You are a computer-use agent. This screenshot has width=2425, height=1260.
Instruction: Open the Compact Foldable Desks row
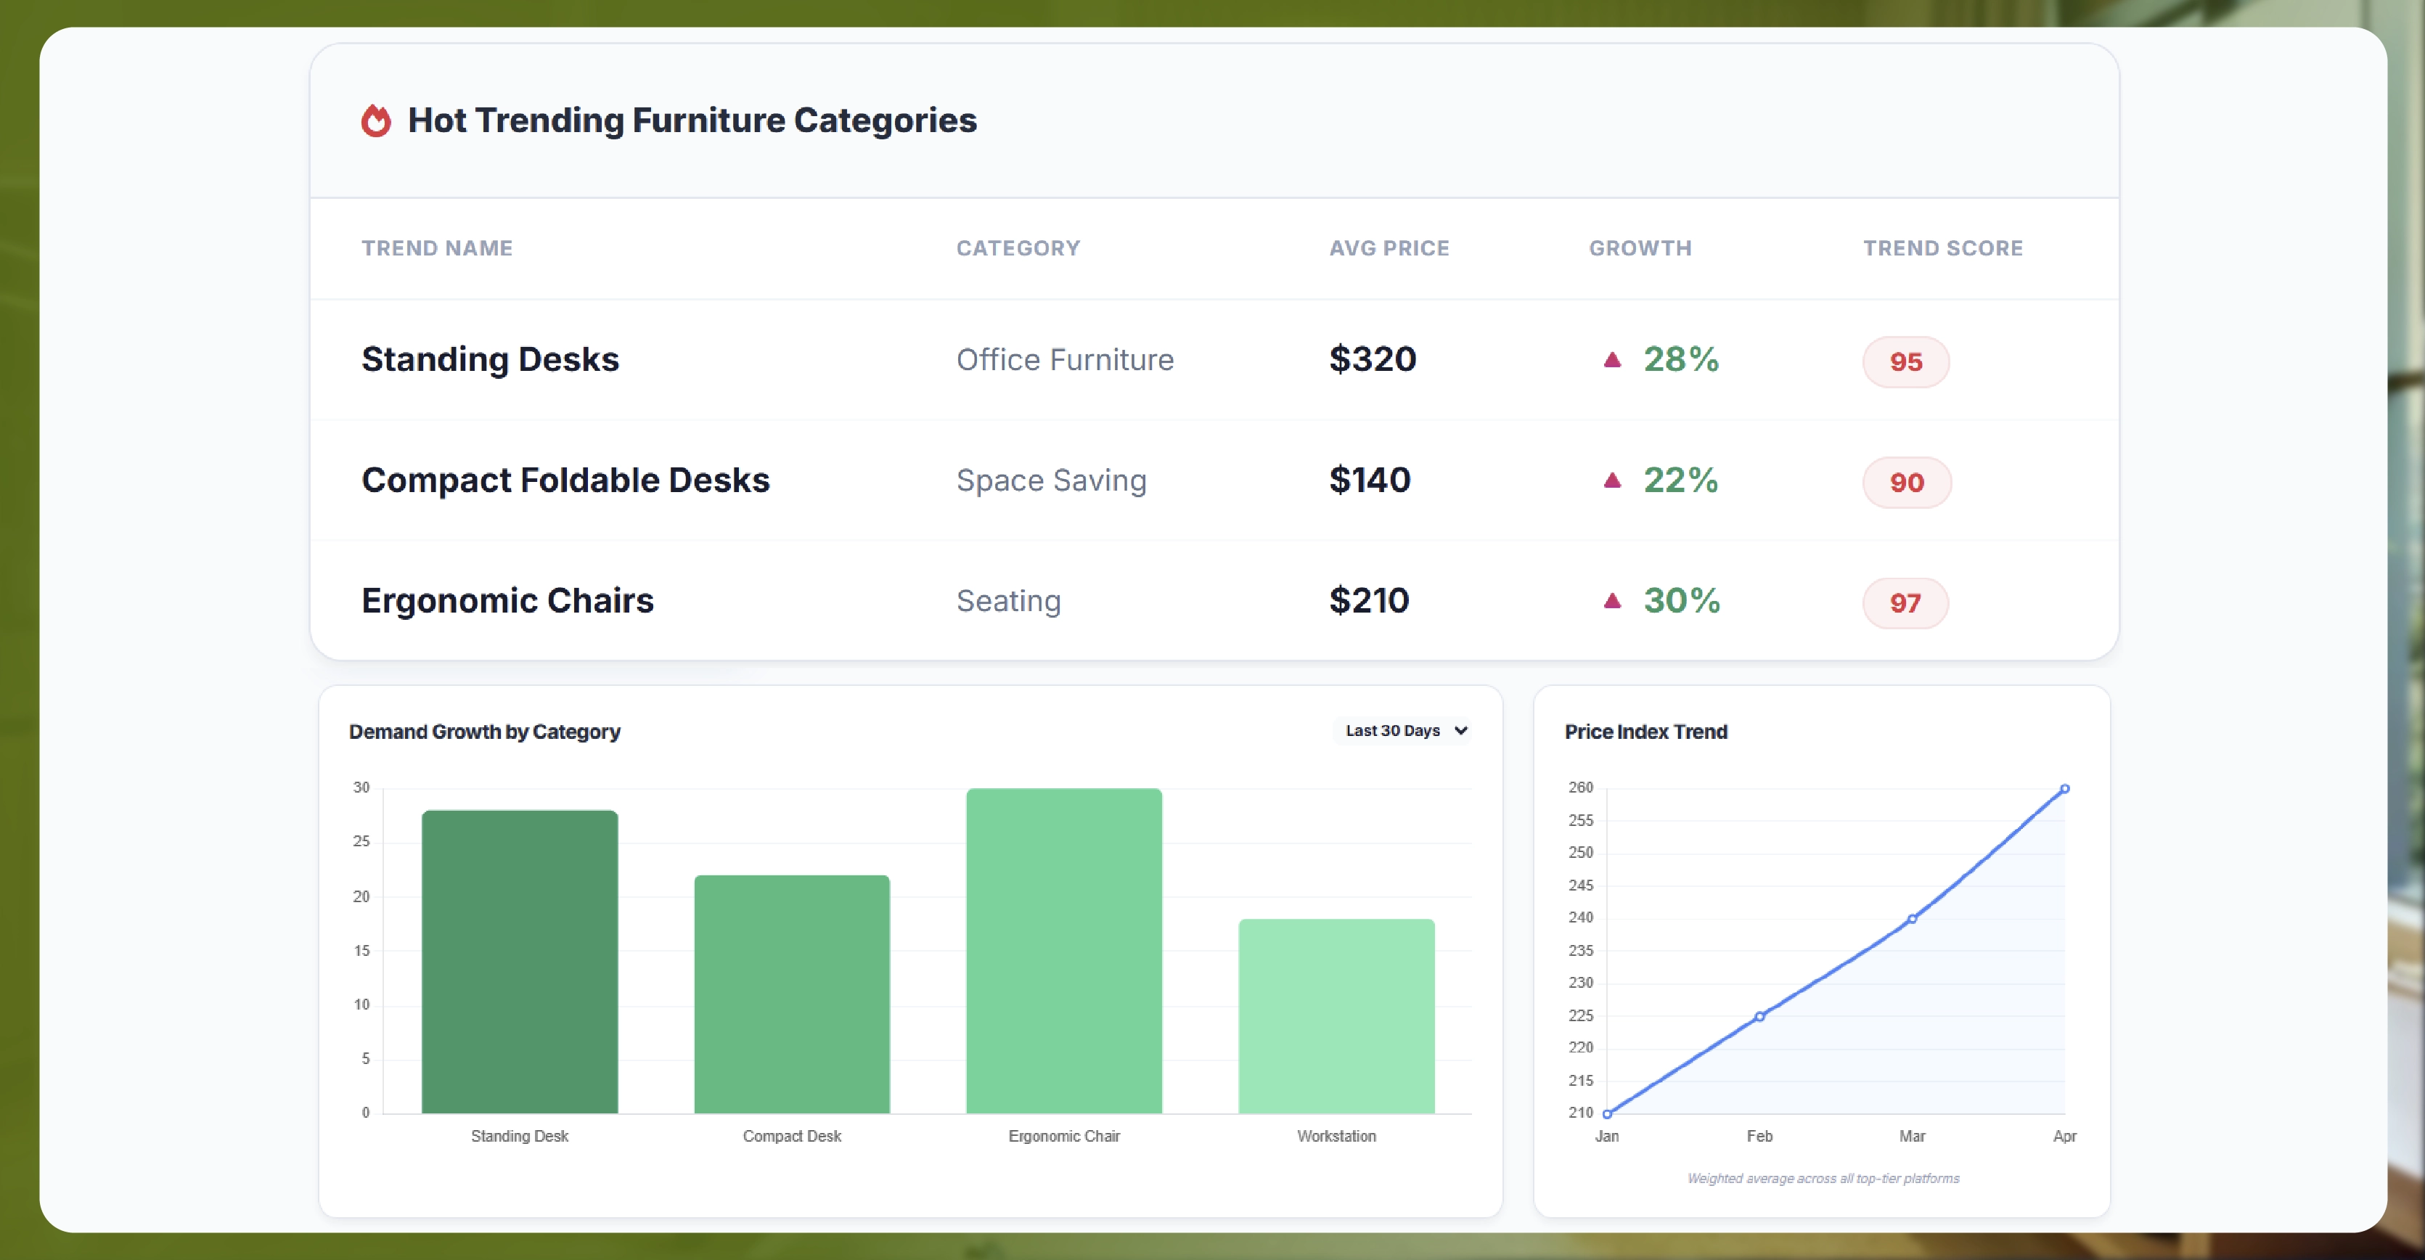tap(565, 480)
